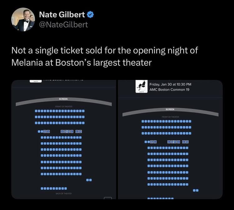Click the SCREEN label in the left seat map
Viewport: 234px width, 210px height.
[63, 99]
